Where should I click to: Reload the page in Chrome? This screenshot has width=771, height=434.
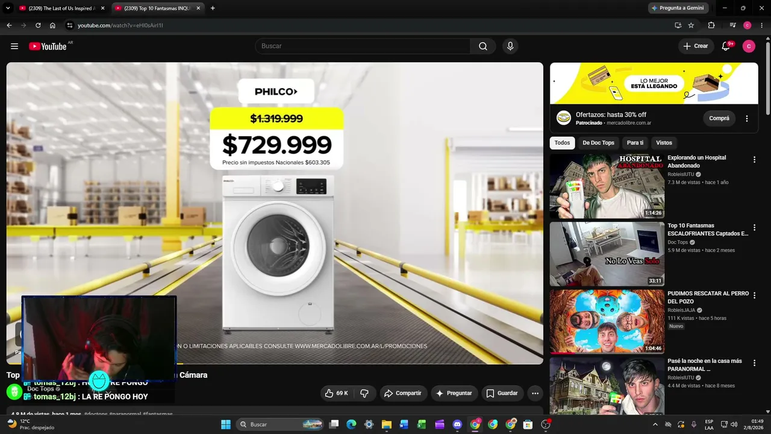[x=38, y=25]
